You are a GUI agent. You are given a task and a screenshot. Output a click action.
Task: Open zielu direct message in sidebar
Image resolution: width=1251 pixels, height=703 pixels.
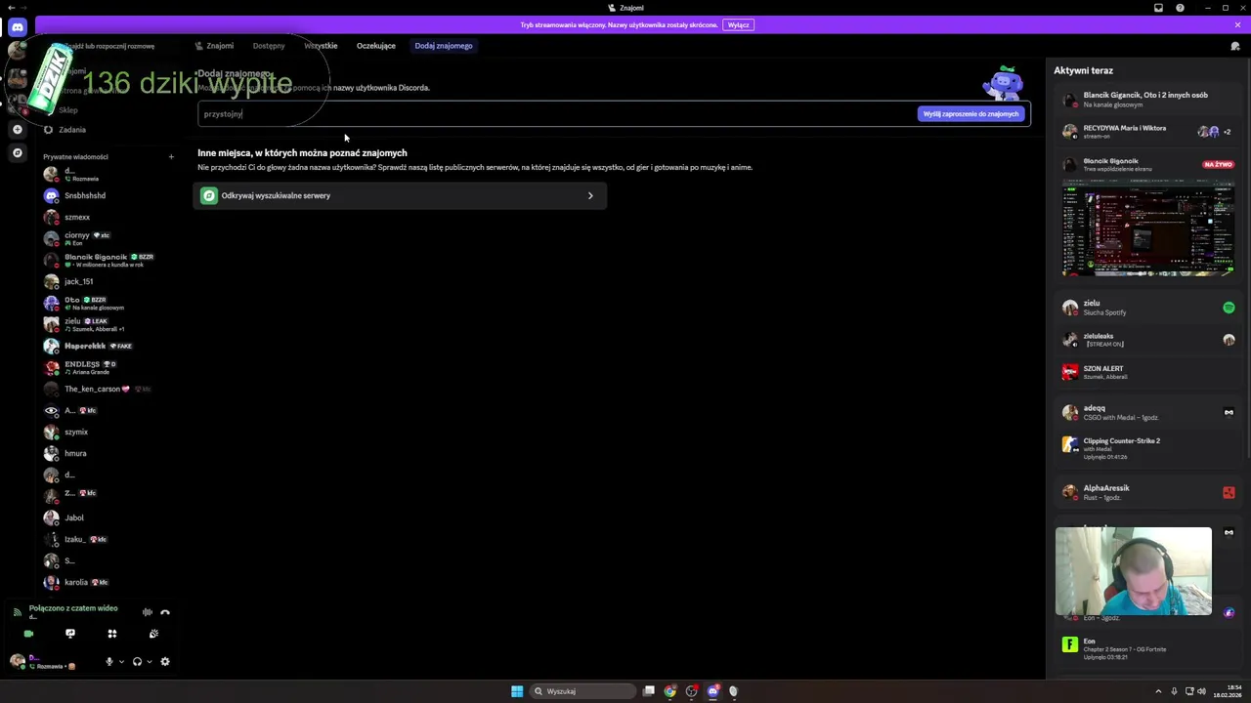tap(108, 324)
